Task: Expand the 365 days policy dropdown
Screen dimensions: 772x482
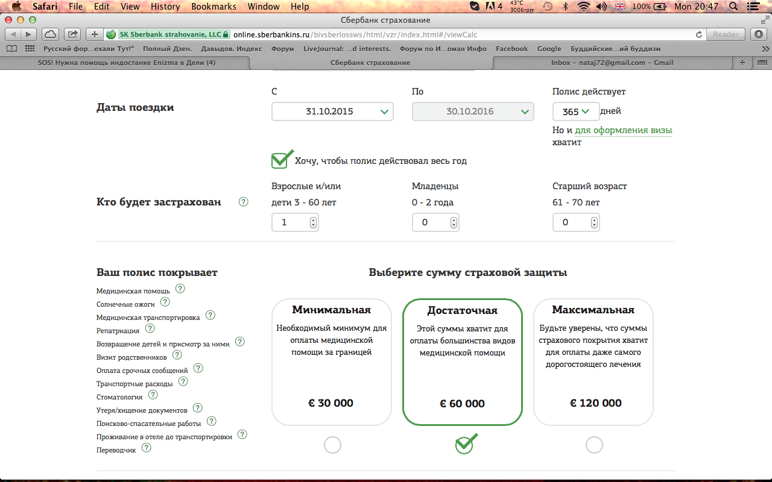Action: (575, 111)
